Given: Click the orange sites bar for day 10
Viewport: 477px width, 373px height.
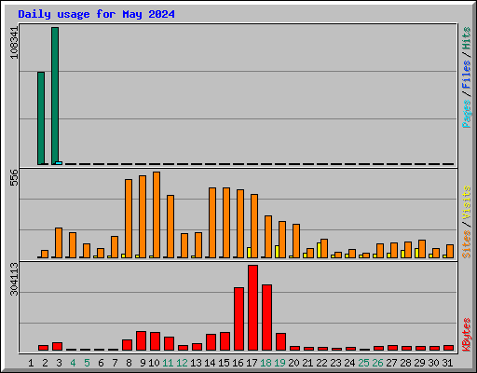Looking at the screenshot, I should [157, 214].
